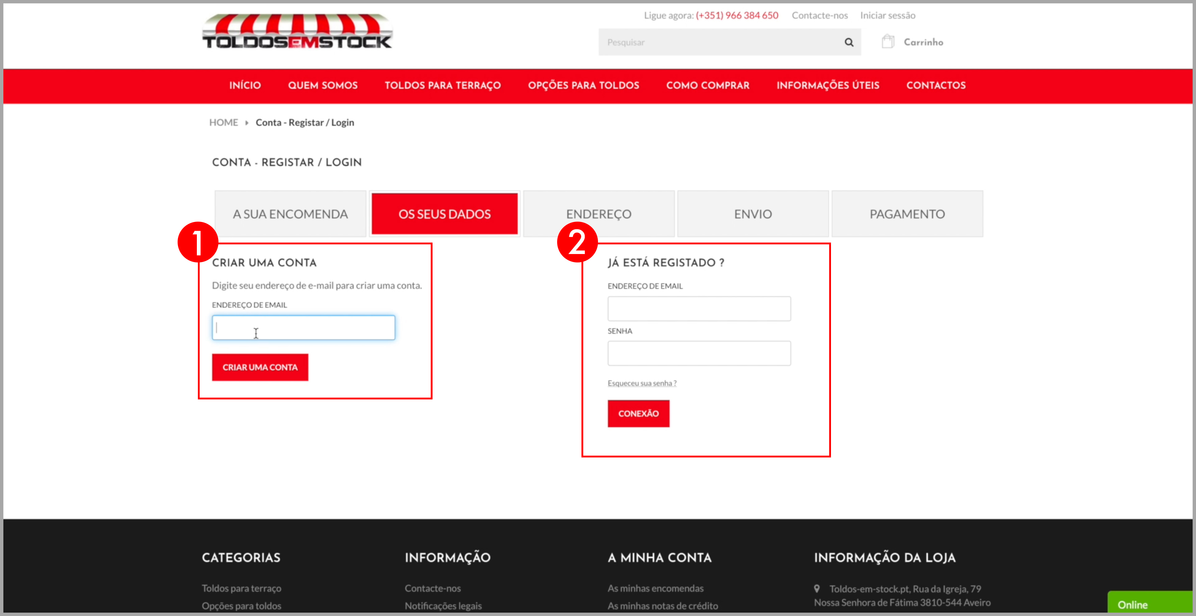The height and width of the screenshot is (616, 1196).
Task: Select the ENDEREÇO step tab
Action: click(x=598, y=214)
